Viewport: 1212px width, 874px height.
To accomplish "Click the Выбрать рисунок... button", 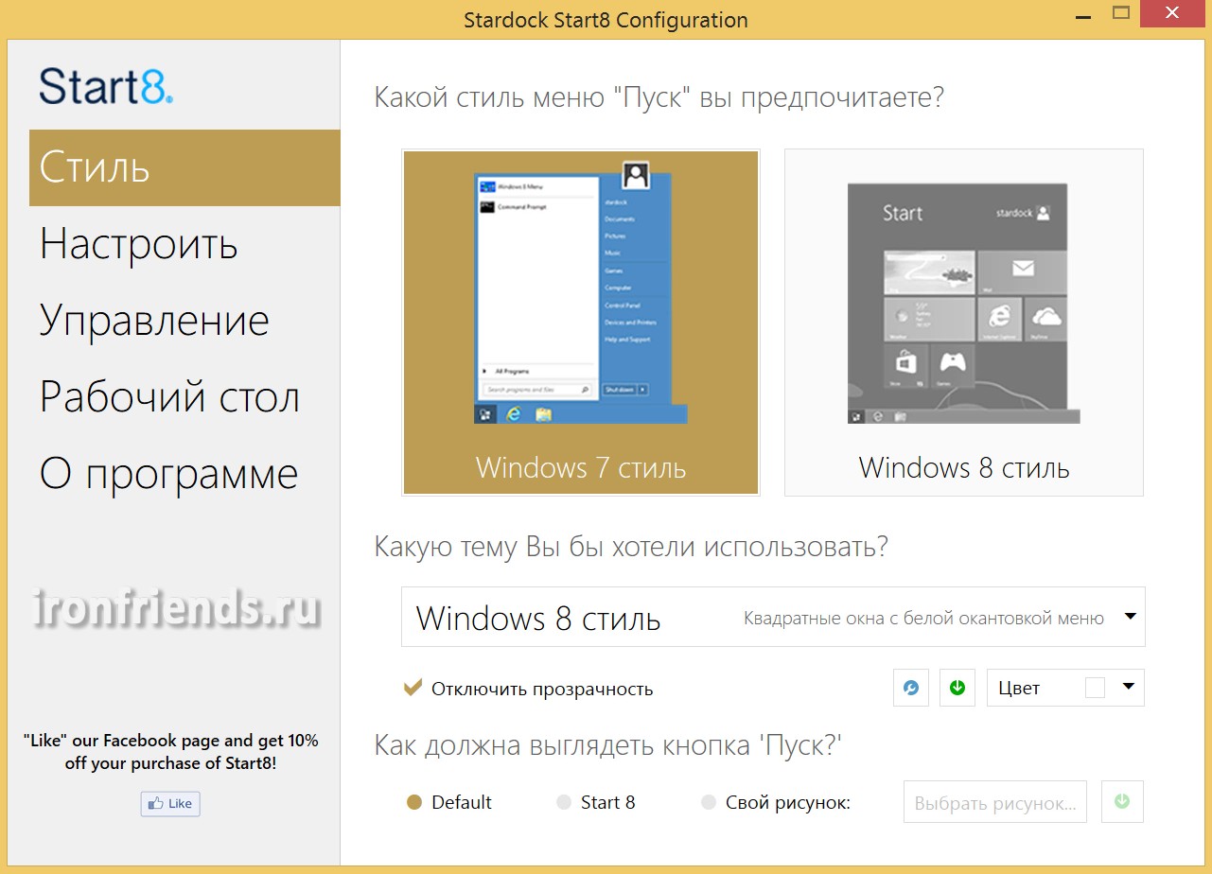I will tap(995, 802).
